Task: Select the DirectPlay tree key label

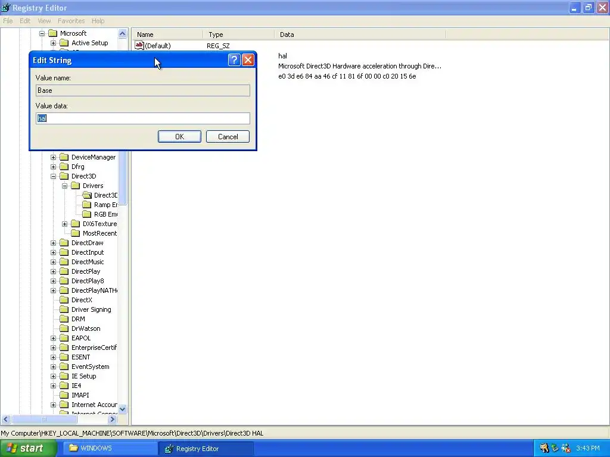Action: click(86, 271)
